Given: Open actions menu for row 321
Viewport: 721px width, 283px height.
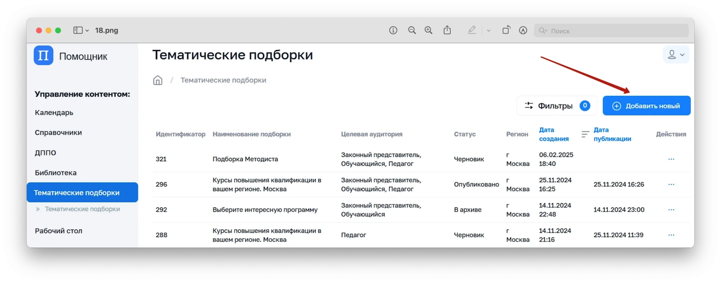Looking at the screenshot, I should click(x=671, y=159).
